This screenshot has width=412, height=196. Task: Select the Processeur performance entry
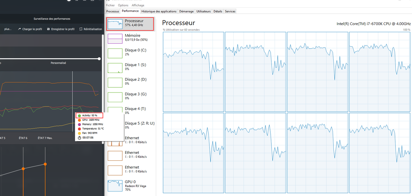click(130, 24)
